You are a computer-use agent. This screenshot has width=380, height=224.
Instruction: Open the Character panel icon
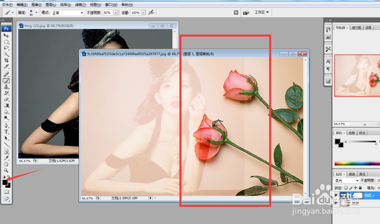pyautogui.click(x=328, y=62)
